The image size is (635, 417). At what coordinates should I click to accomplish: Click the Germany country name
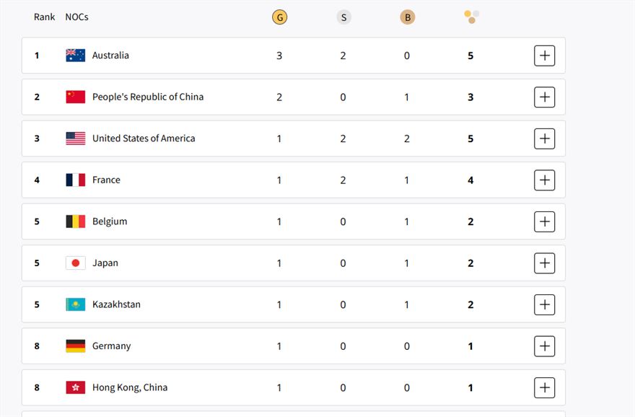pos(111,346)
